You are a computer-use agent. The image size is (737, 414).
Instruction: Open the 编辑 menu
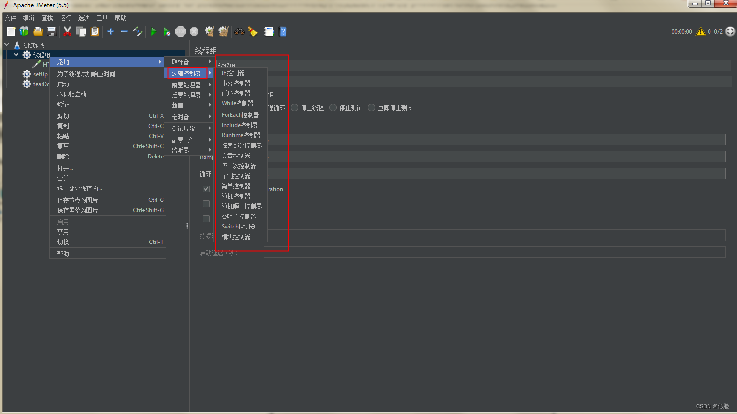tap(29, 18)
